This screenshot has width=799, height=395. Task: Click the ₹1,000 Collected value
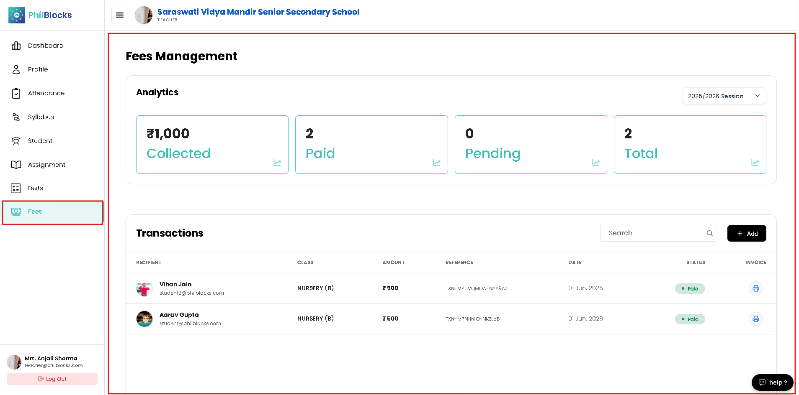pos(168,134)
